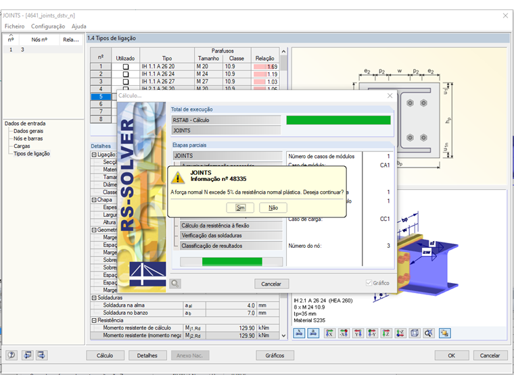Click partial steps progress bar
Image resolution: width=514 pixels, height=385 pixels.
[231, 261]
